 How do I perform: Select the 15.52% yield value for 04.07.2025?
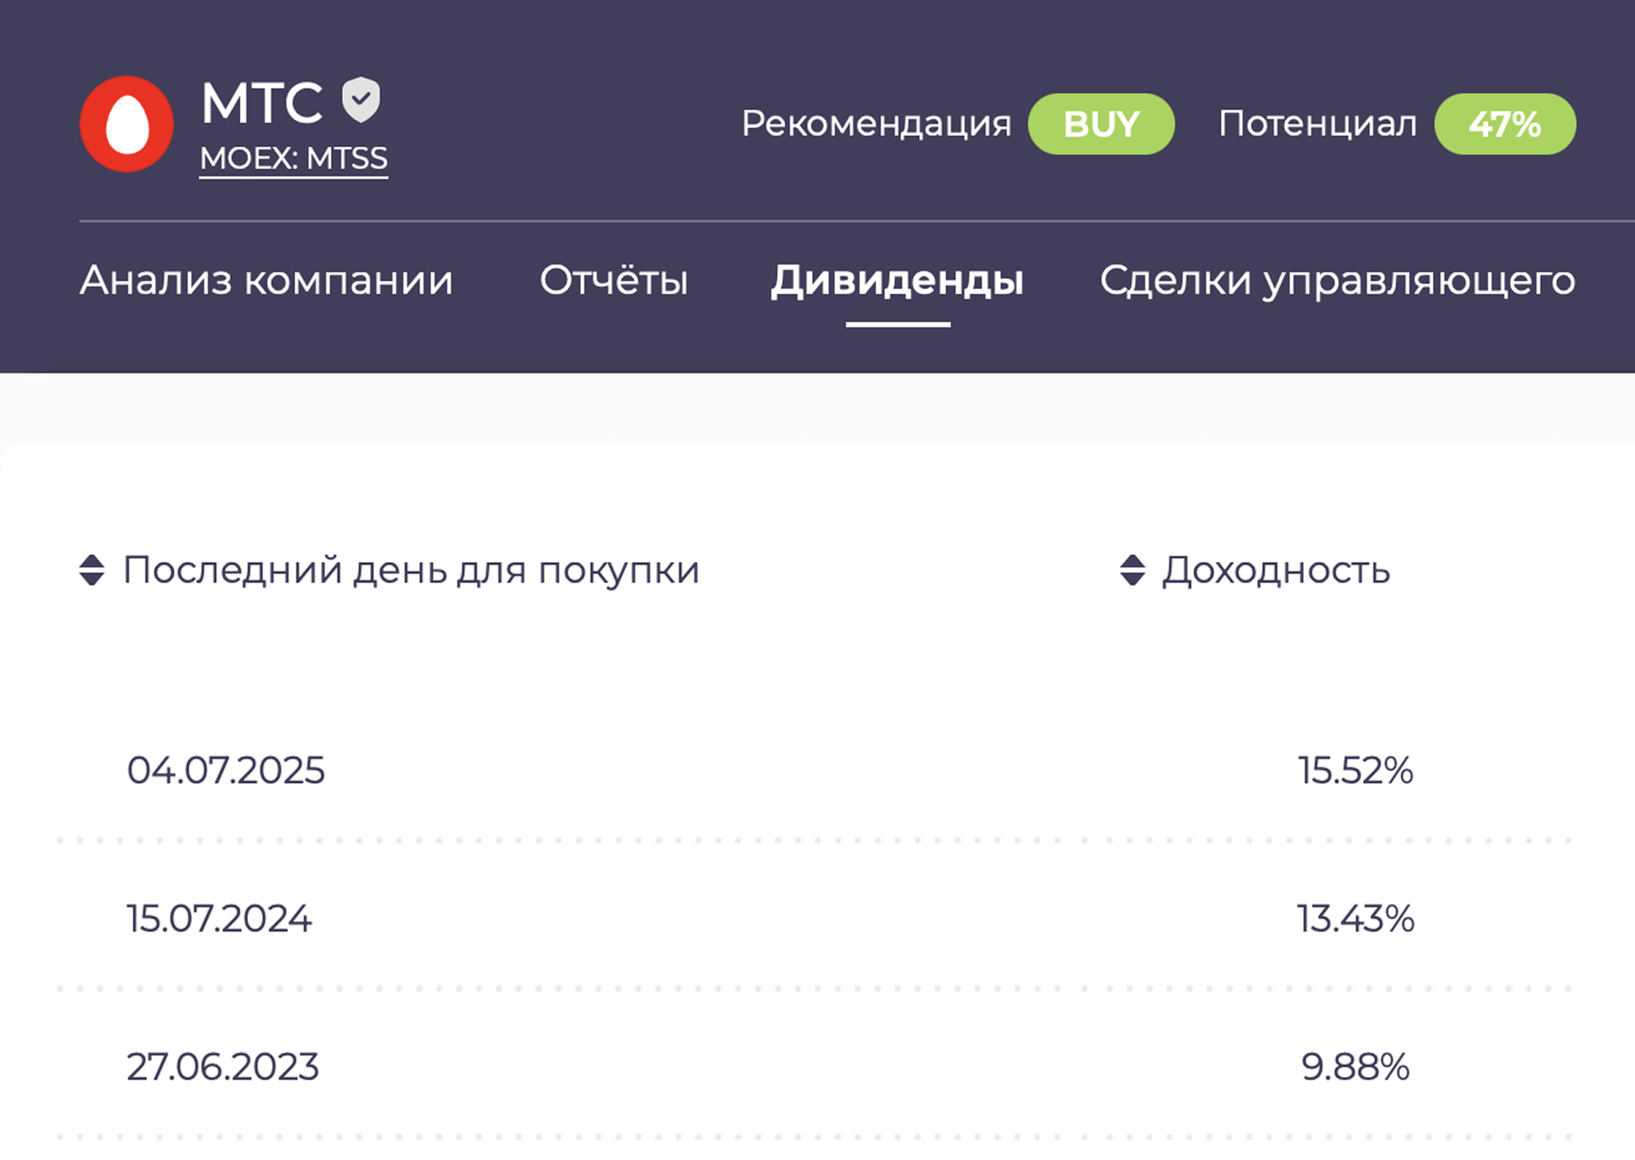(x=1354, y=770)
